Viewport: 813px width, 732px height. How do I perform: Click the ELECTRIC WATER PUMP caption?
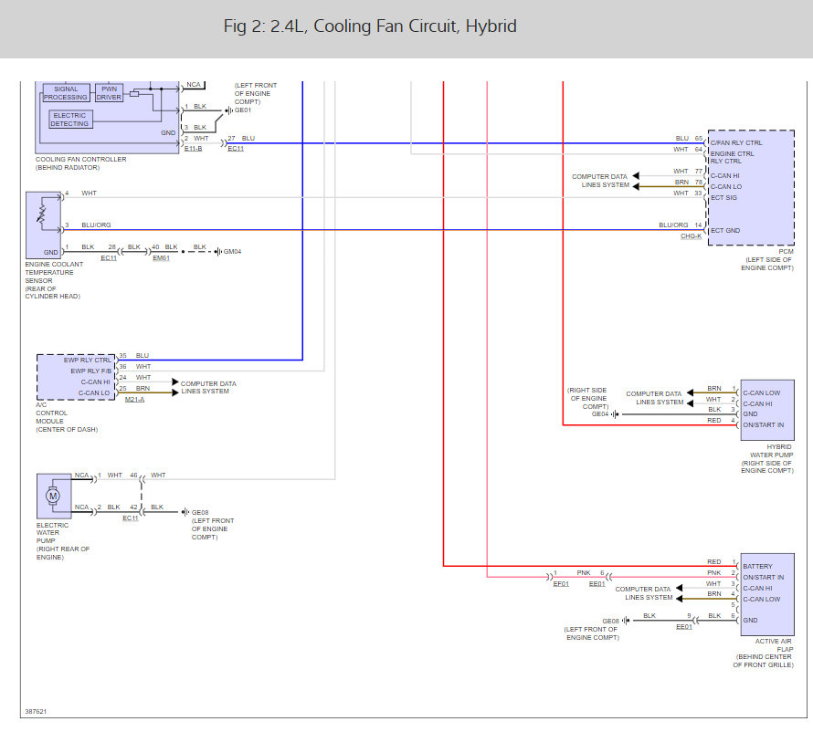63,541
